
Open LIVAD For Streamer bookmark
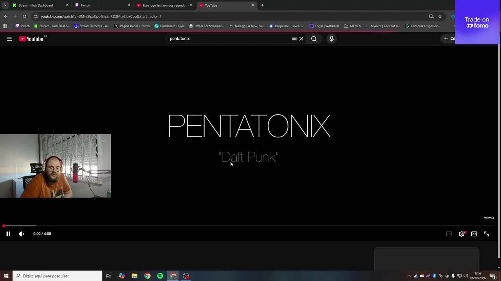click(x=206, y=26)
